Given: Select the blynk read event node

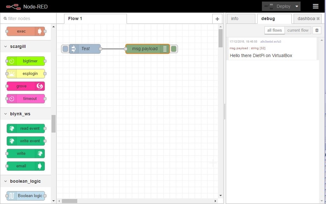Looking at the screenshot, I should pos(25,128).
